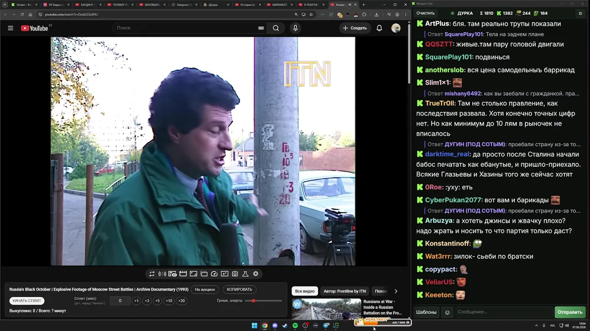Click 'Очистить' in Merged Chat
Viewport: 590px width, 331px height.
pos(425,13)
